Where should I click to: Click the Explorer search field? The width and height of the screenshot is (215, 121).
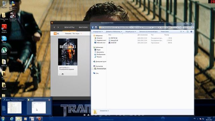pos(188,28)
